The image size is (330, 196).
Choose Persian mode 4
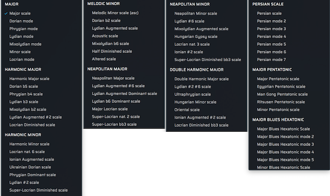click(x=271, y=37)
